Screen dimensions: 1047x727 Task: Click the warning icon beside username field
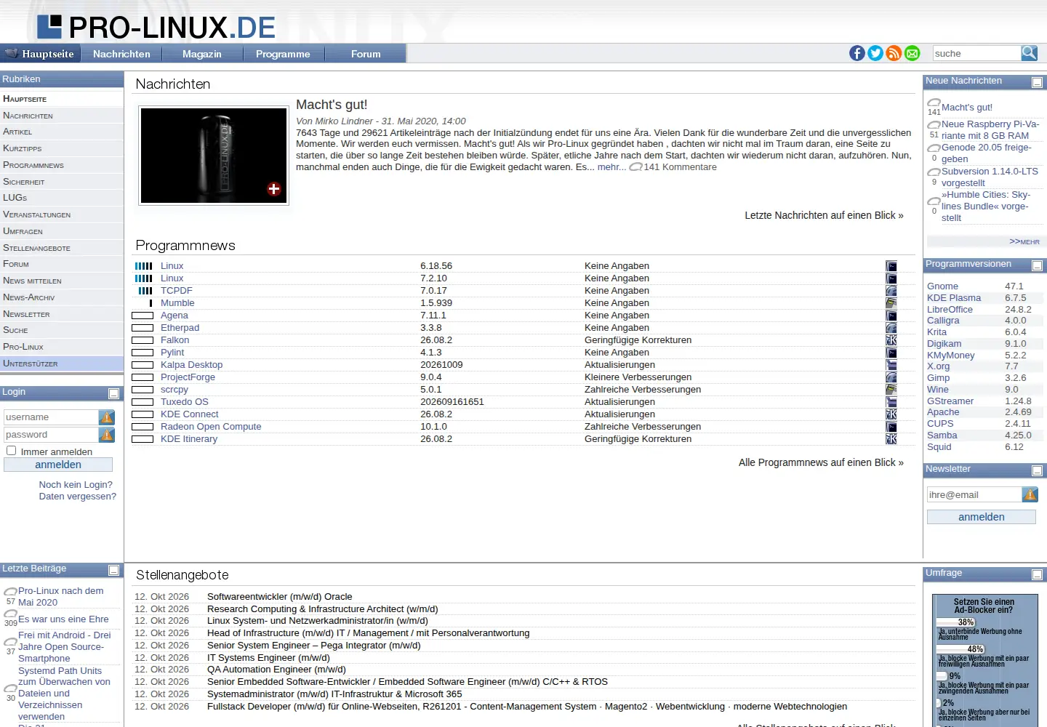coord(107,417)
